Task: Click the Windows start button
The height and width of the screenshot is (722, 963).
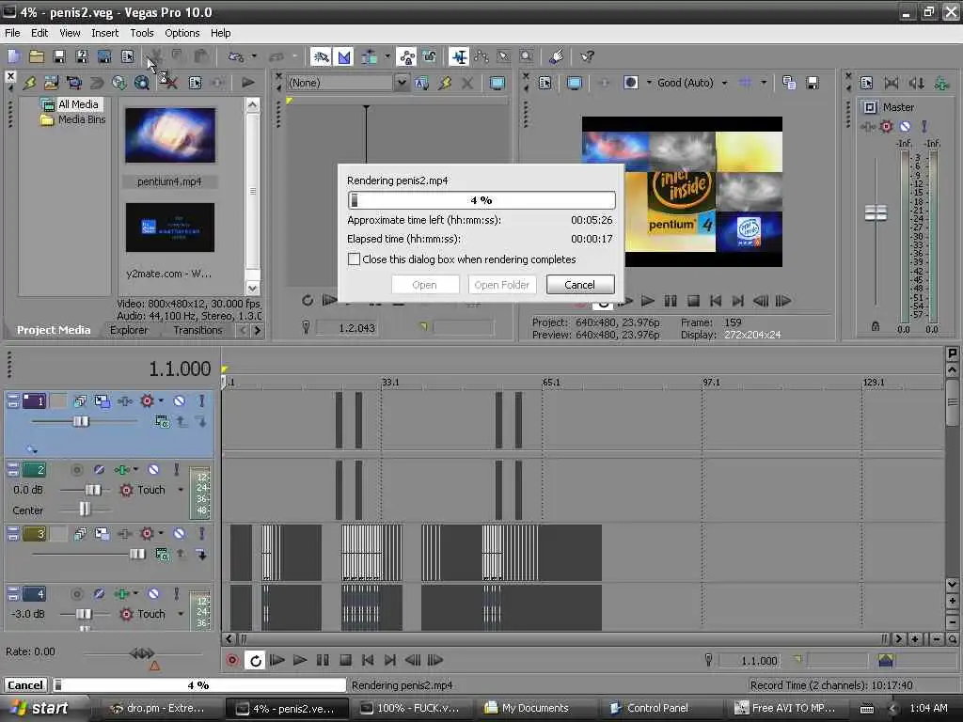Action: pos(39,709)
